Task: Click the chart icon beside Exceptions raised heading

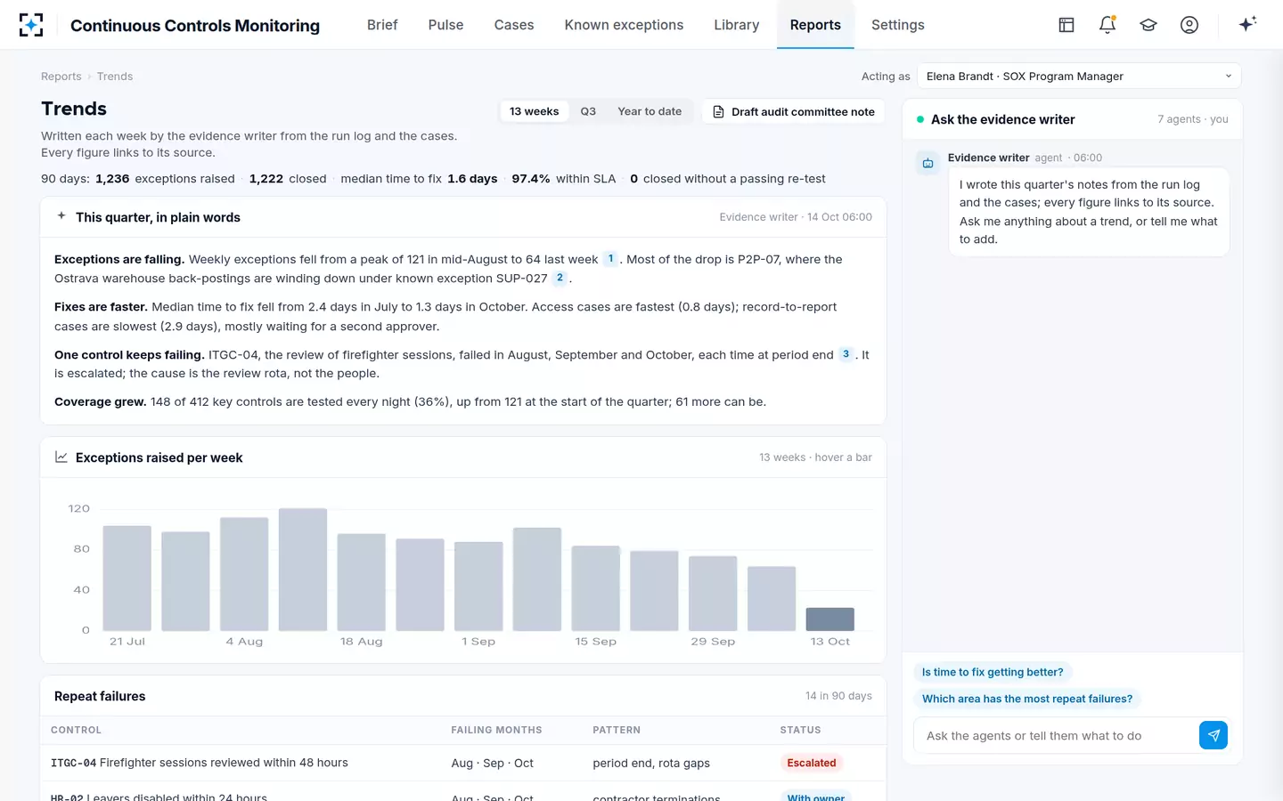Action: (61, 457)
